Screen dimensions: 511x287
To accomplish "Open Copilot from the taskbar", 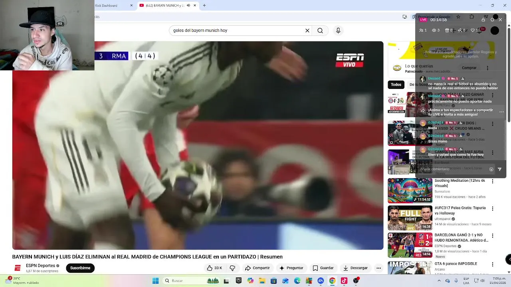I will click(x=250, y=281).
